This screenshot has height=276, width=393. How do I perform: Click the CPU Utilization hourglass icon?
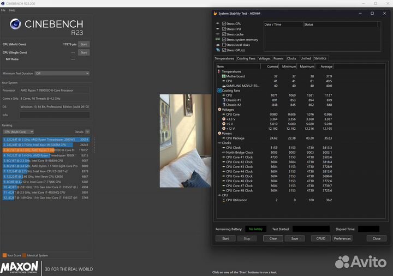(224, 200)
